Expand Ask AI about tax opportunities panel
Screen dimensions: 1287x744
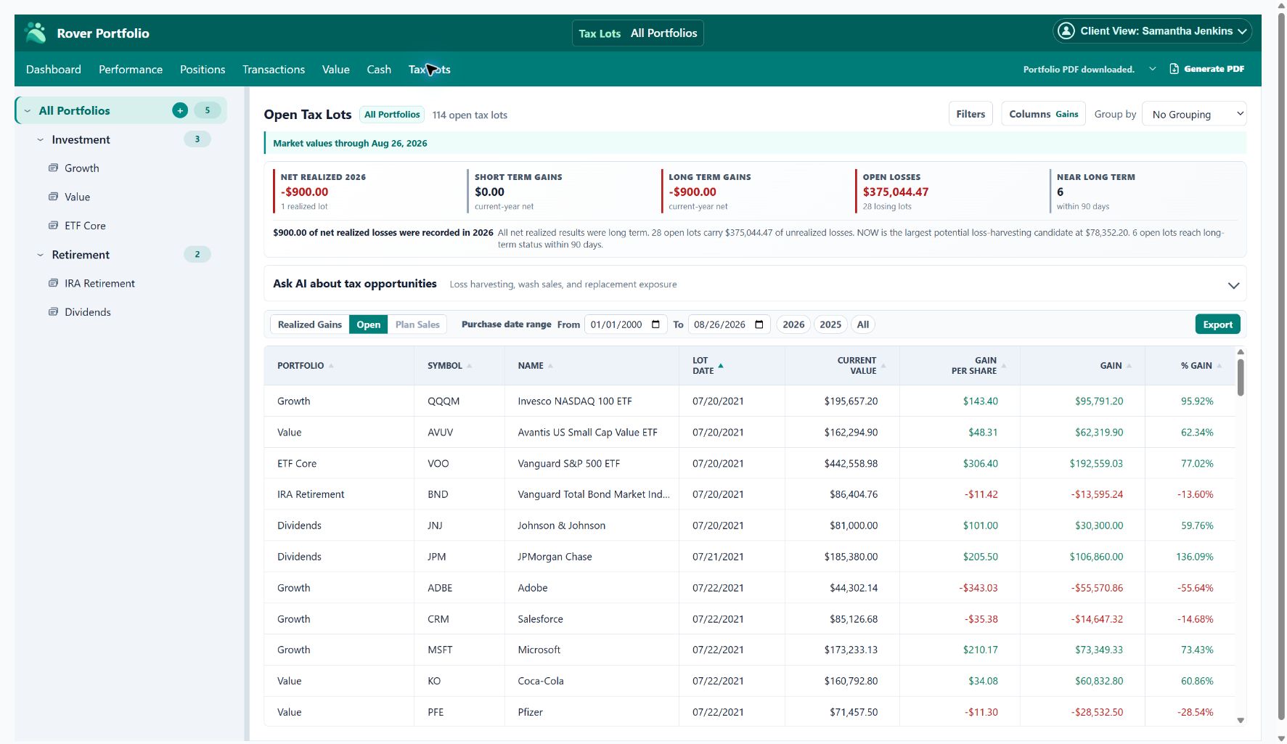click(x=1233, y=285)
